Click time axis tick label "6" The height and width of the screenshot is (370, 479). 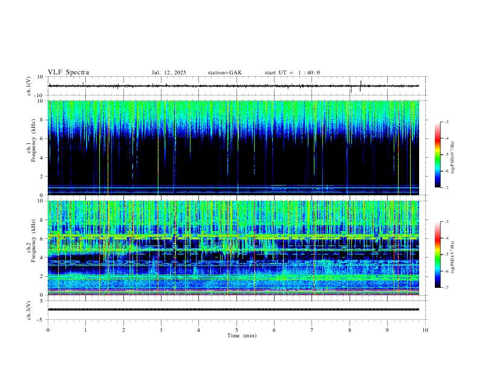click(275, 330)
